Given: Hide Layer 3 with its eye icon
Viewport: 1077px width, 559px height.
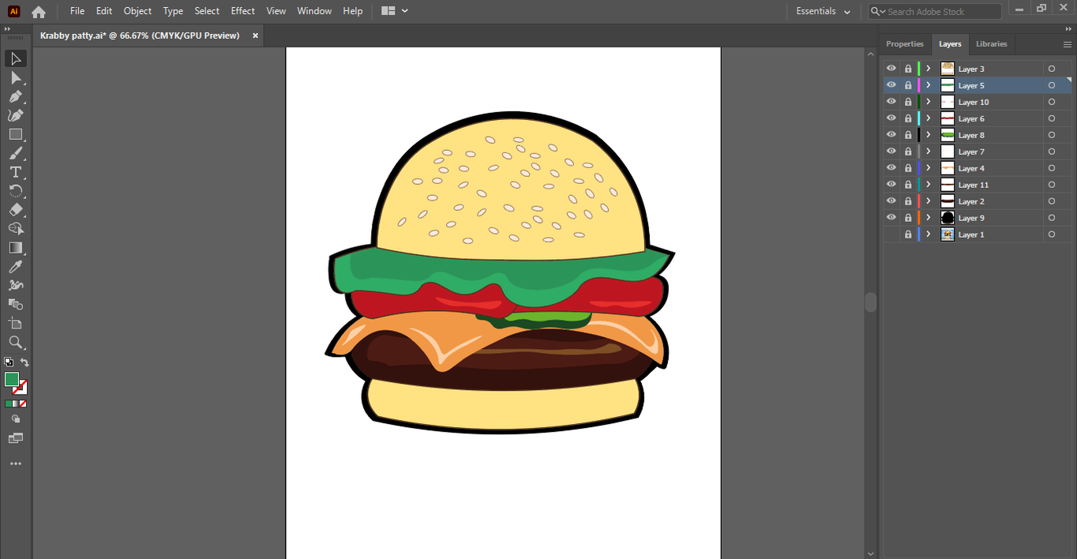Looking at the screenshot, I should pyautogui.click(x=891, y=69).
